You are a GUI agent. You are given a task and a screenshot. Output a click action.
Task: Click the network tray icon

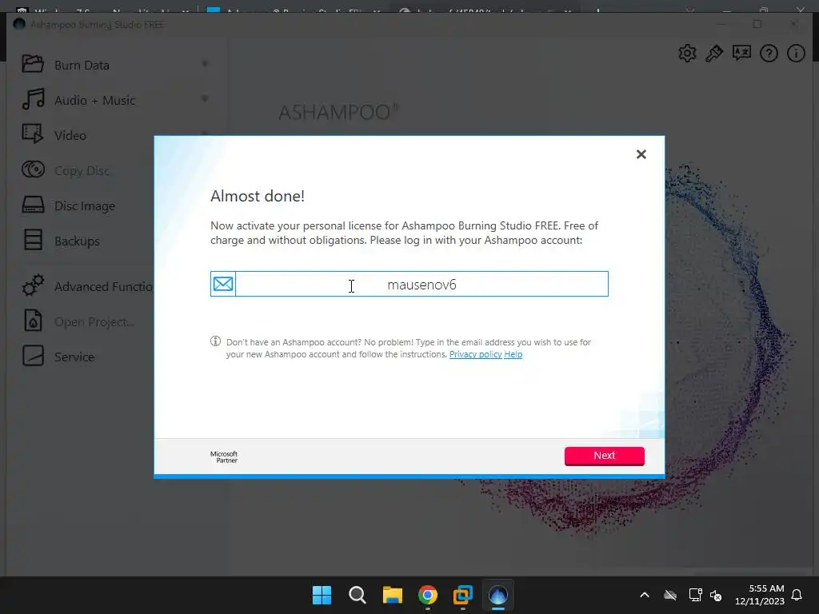695,595
